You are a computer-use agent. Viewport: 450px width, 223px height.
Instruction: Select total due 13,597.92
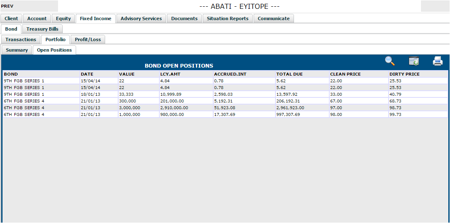point(302,94)
